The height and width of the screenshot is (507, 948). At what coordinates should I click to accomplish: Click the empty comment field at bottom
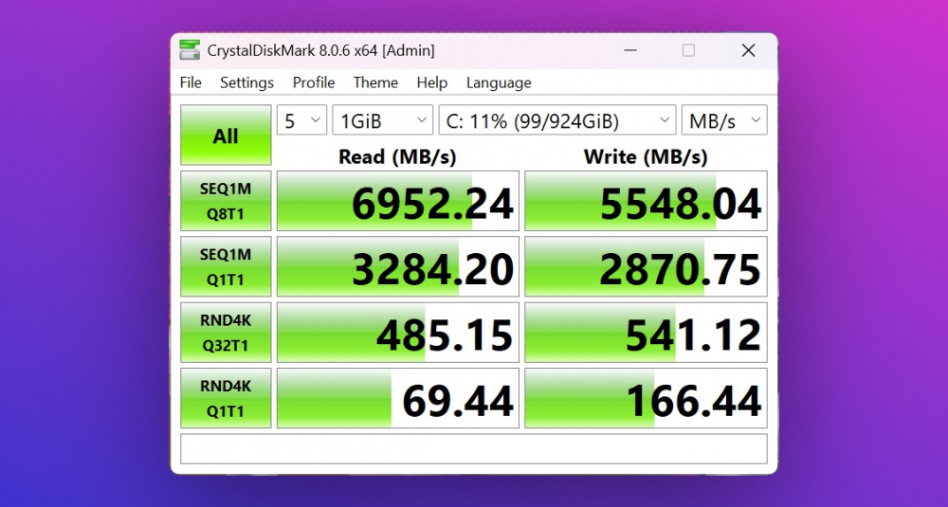pos(474,448)
